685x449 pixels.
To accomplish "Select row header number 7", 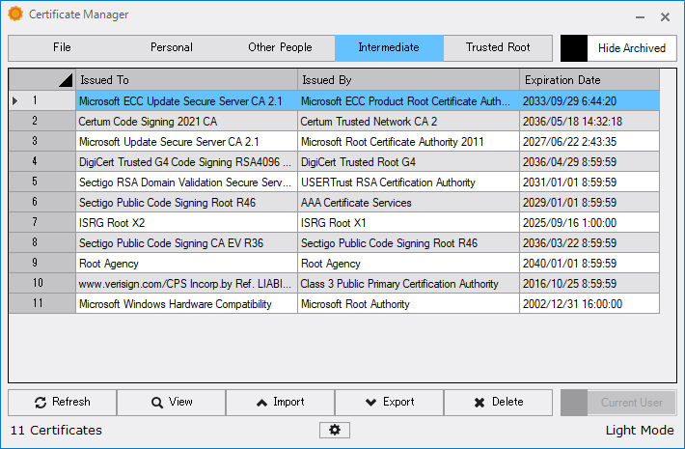I will tap(41, 222).
